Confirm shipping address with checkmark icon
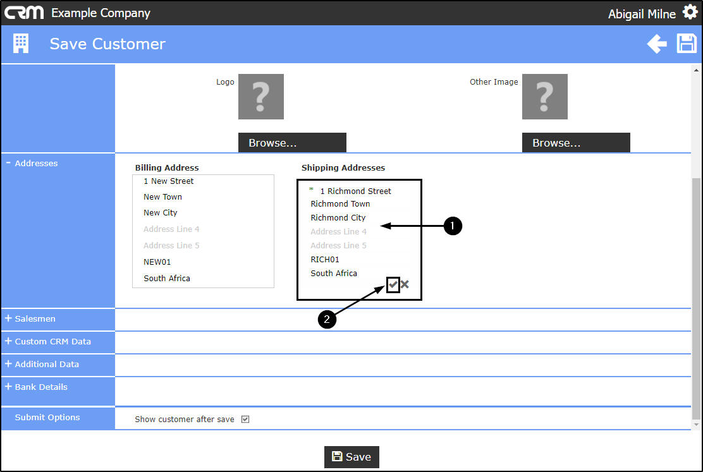 coord(393,284)
